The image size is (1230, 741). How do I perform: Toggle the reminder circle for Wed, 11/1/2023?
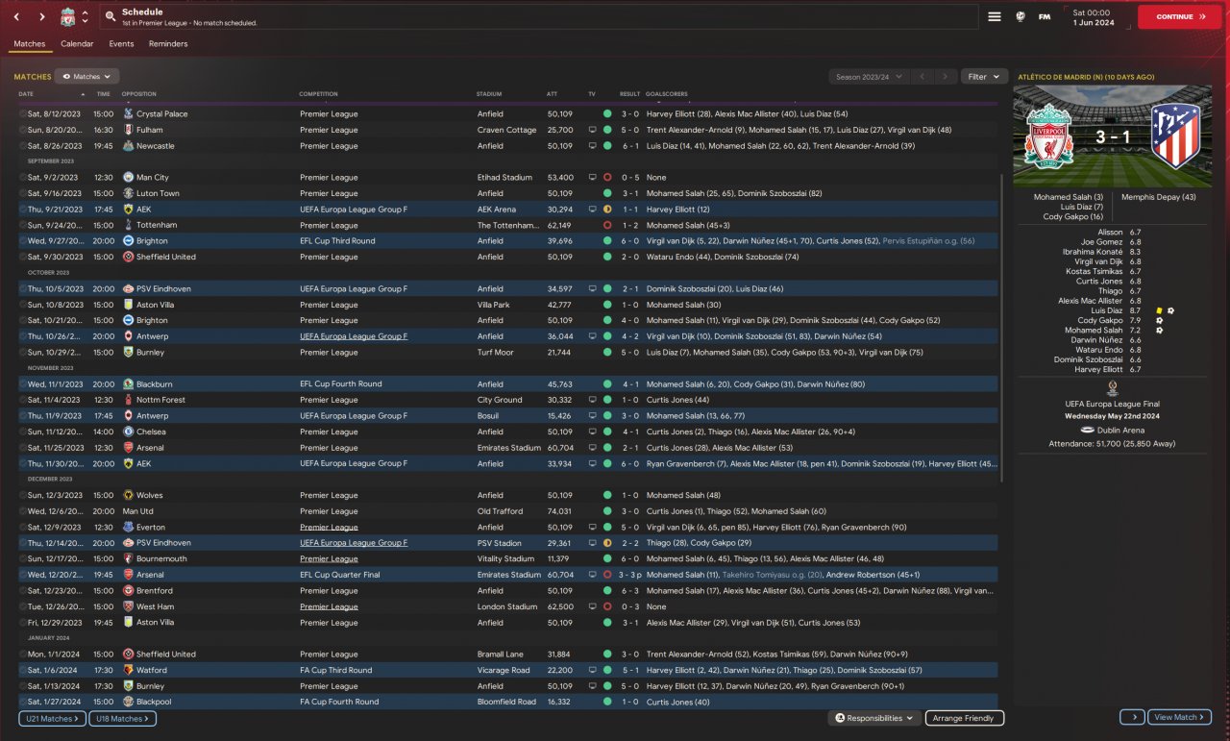pyautogui.click(x=23, y=384)
